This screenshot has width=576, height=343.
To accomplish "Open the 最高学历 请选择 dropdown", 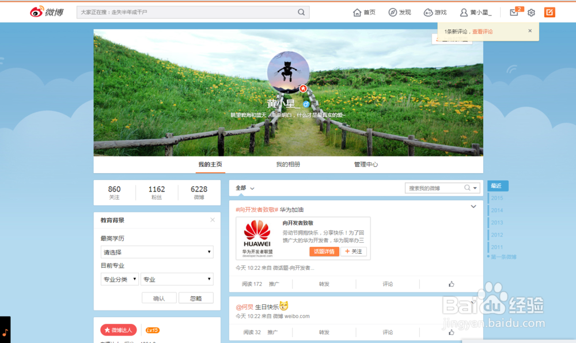I will coord(157,252).
